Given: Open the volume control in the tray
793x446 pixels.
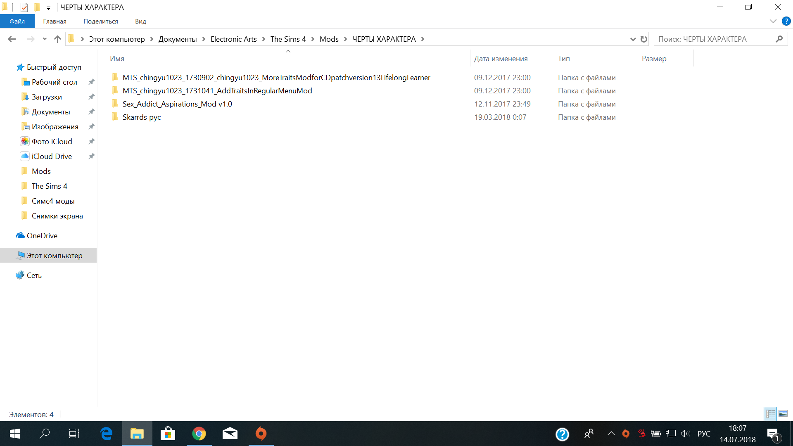Looking at the screenshot, I should coord(685,434).
